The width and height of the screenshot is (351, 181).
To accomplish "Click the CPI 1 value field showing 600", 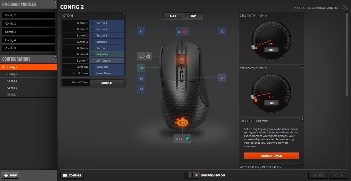I will coord(271,50).
